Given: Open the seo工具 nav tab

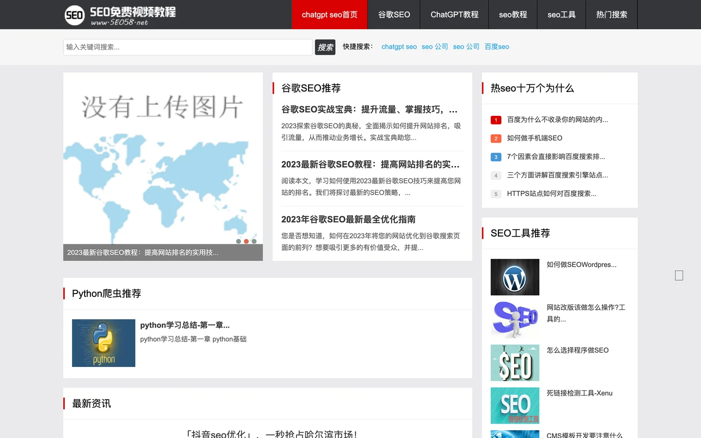Looking at the screenshot, I should pyautogui.click(x=561, y=15).
